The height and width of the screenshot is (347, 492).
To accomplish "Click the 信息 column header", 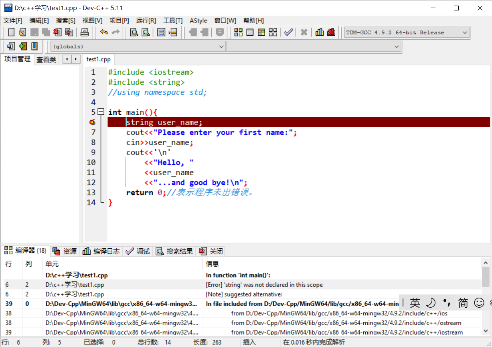I will click(342, 264).
